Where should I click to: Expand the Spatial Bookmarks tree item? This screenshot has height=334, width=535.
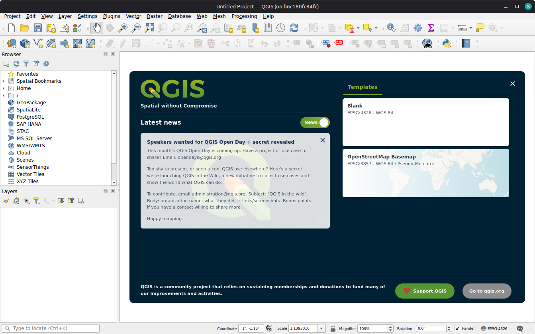4,81
